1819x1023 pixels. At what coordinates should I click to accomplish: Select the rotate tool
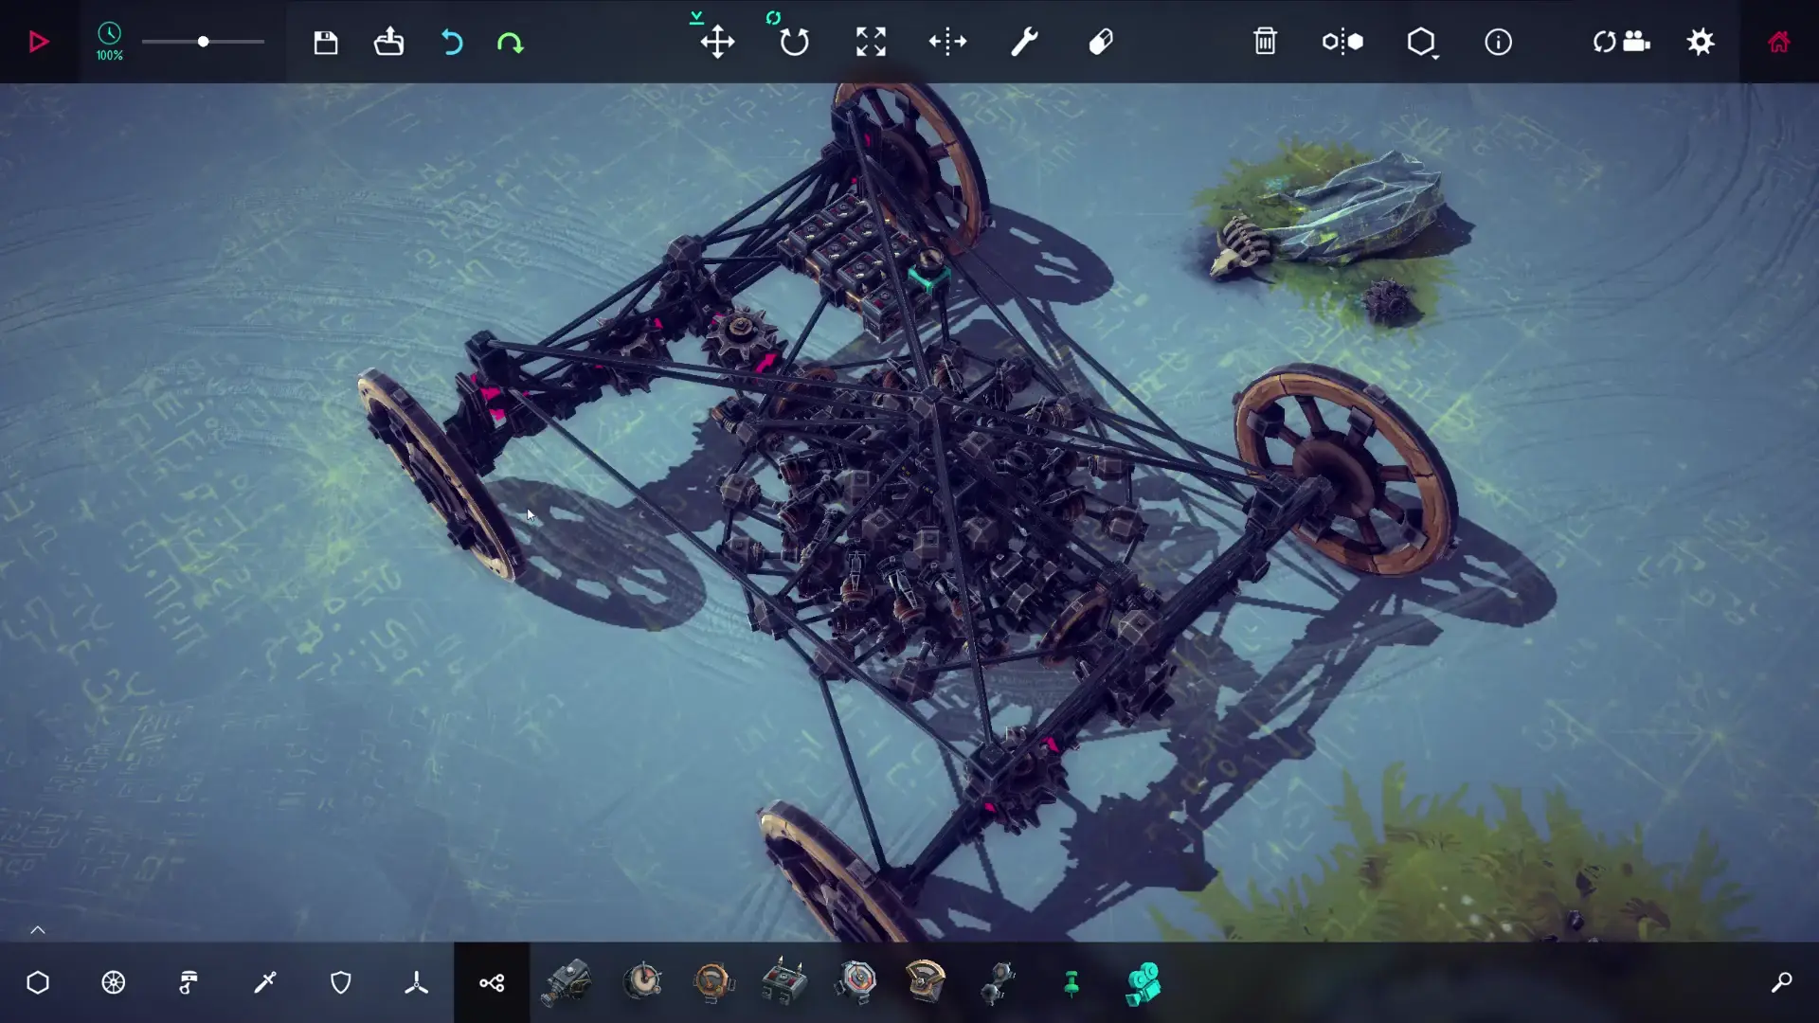click(x=794, y=42)
